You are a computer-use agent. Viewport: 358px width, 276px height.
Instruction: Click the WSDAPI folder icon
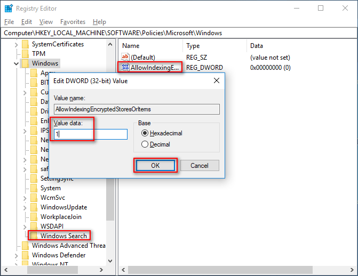[34, 226]
